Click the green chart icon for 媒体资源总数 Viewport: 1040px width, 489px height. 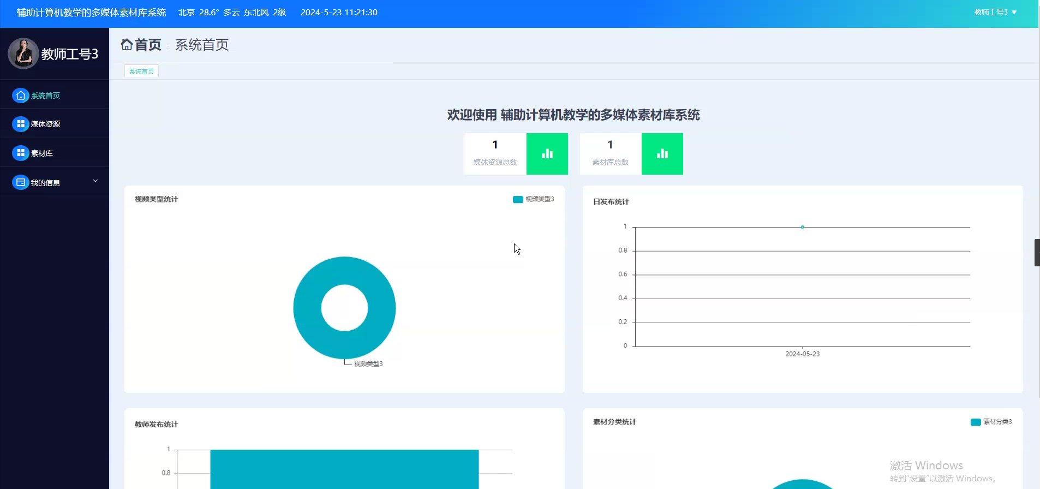click(x=547, y=154)
